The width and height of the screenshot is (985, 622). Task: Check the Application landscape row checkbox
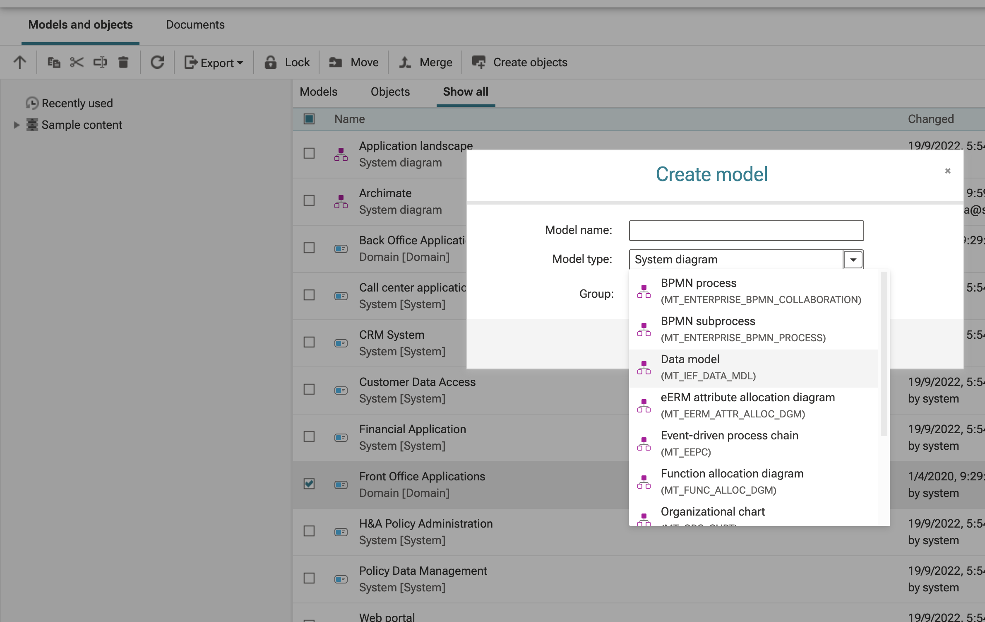[309, 153]
